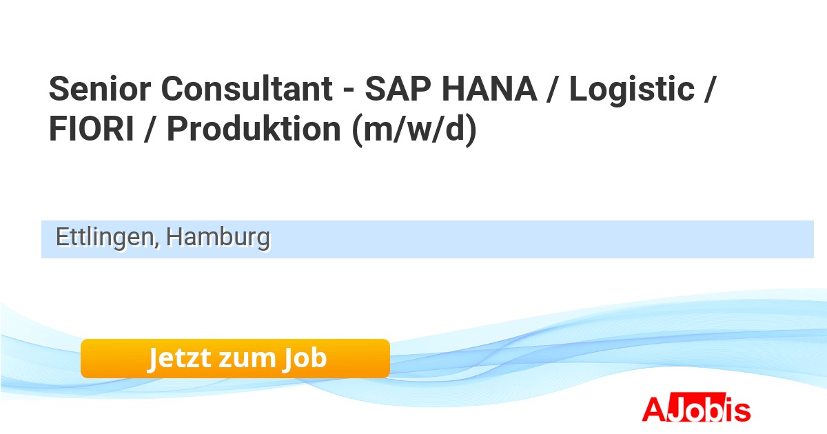Open the AJobis logo

click(x=695, y=409)
